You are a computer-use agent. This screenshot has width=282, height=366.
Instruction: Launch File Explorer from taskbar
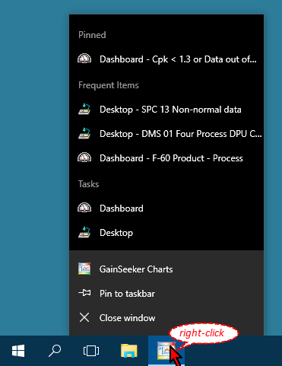[129, 351]
